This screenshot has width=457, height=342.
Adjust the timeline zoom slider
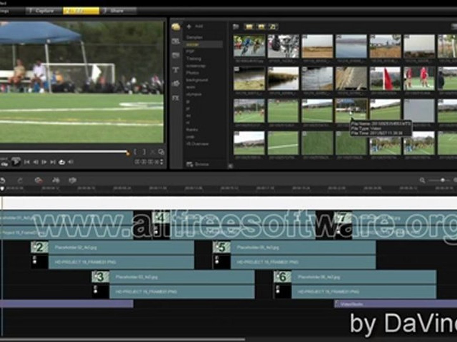click(443, 180)
